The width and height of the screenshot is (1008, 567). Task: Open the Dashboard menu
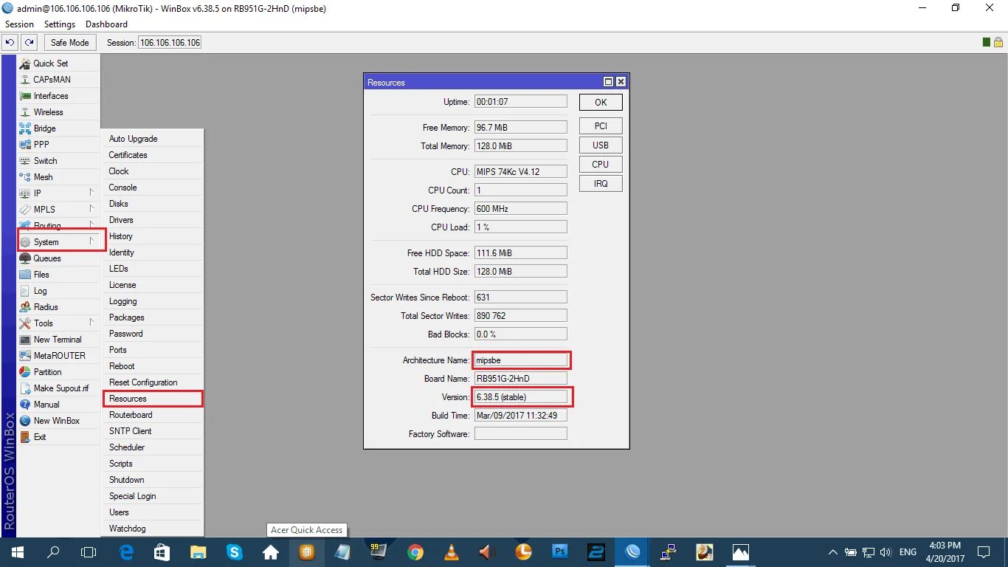107,24
